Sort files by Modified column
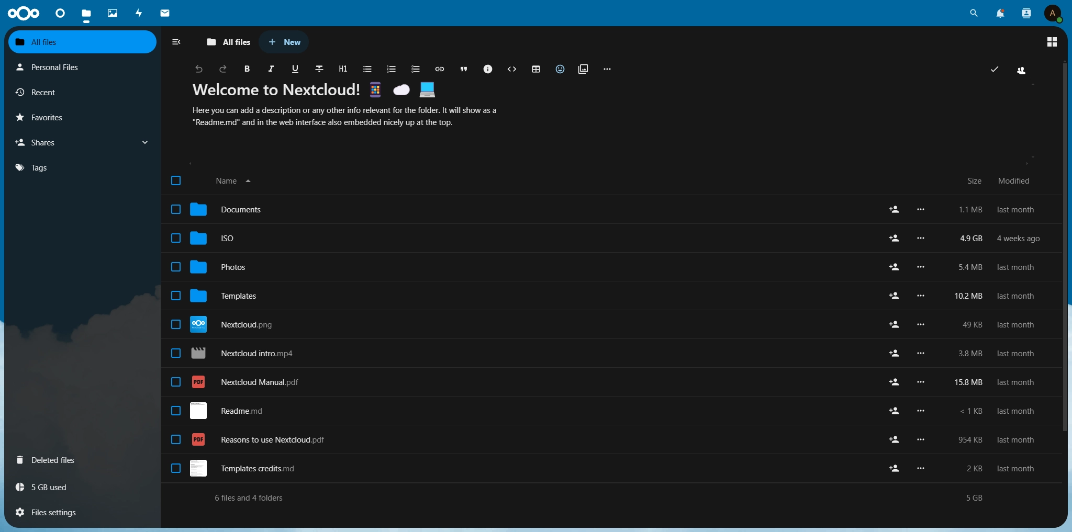 pyautogui.click(x=1013, y=180)
